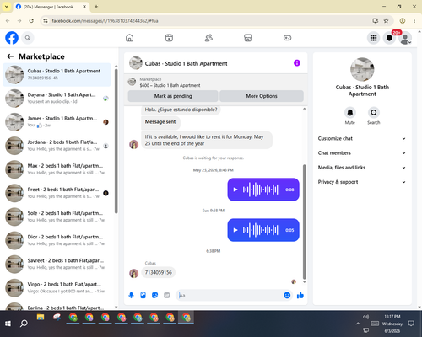Open the Reels video icon

pyautogui.click(x=169, y=38)
